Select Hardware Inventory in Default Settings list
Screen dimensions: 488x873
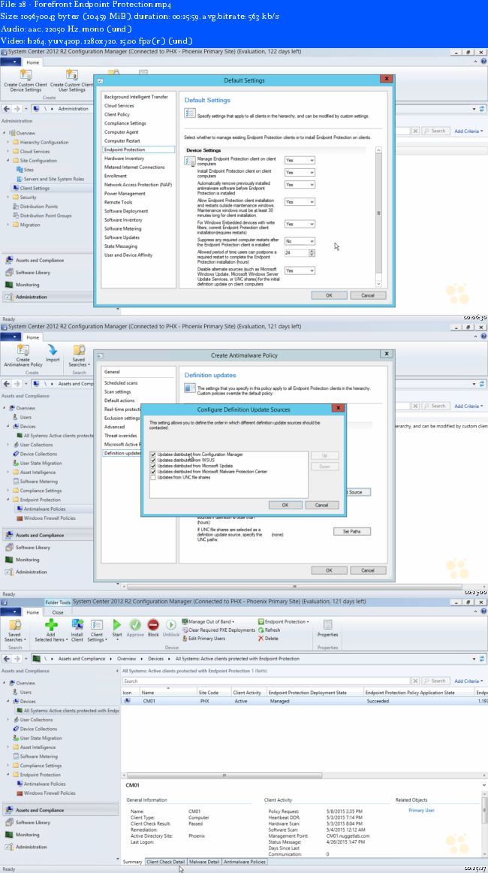[x=124, y=158]
